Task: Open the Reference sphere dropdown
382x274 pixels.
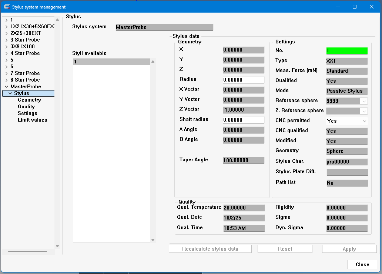Action: pos(364,101)
